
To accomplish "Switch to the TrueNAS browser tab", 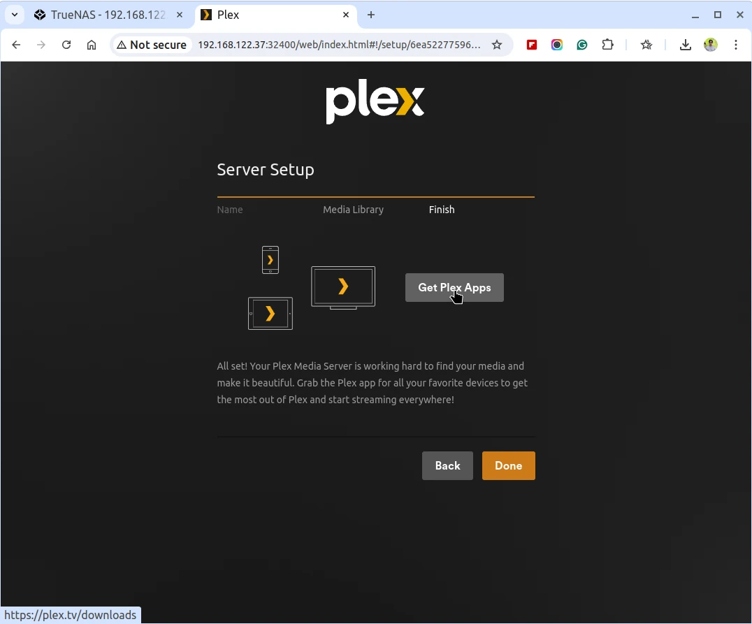I will coord(108,15).
